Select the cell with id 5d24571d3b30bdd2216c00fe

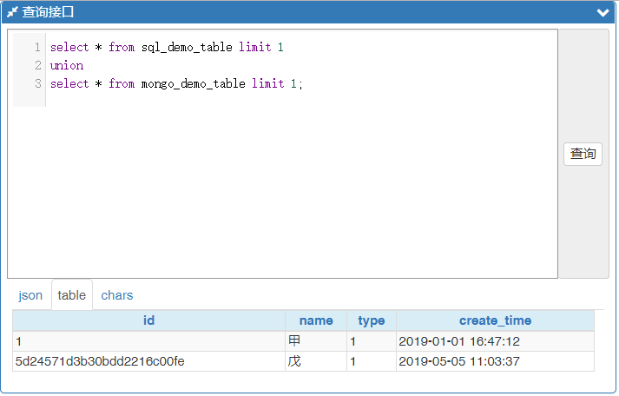tap(100, 360)
